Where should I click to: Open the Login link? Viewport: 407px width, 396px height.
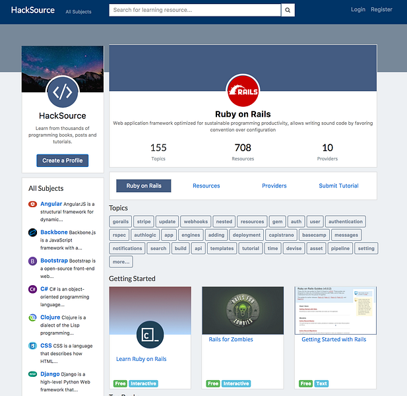[358, 10]
